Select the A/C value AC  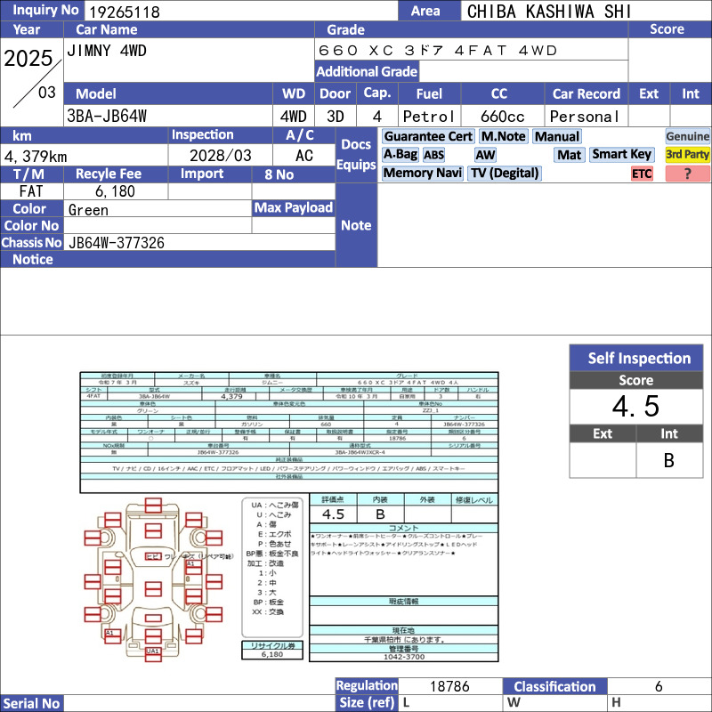pos(303,156)
